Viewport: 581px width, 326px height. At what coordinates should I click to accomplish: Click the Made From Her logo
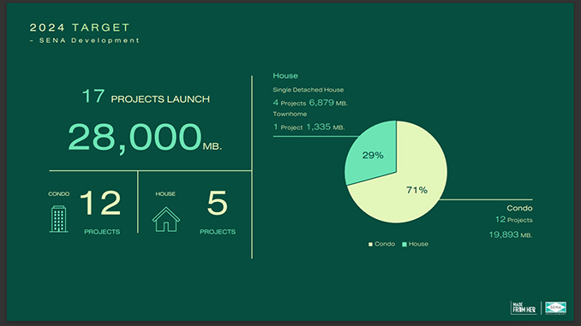(x=524, y=308)
